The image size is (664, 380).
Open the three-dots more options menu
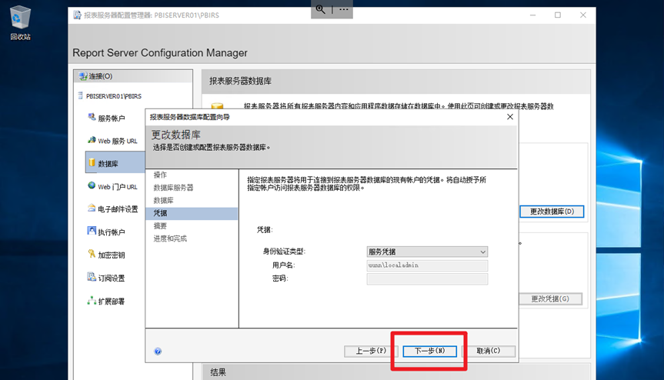(x=344, y=9)
